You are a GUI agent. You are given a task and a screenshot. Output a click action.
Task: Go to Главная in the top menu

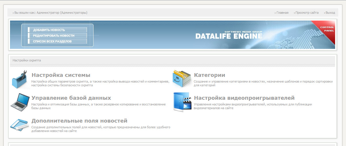point(282,13)
